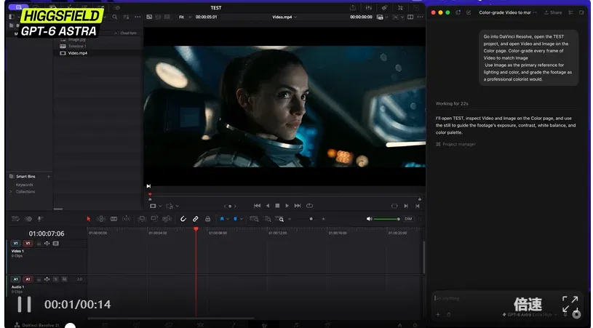Click the timeline zoom plus icon
This screenshot has width=593, height=328.
pos(323,219)
